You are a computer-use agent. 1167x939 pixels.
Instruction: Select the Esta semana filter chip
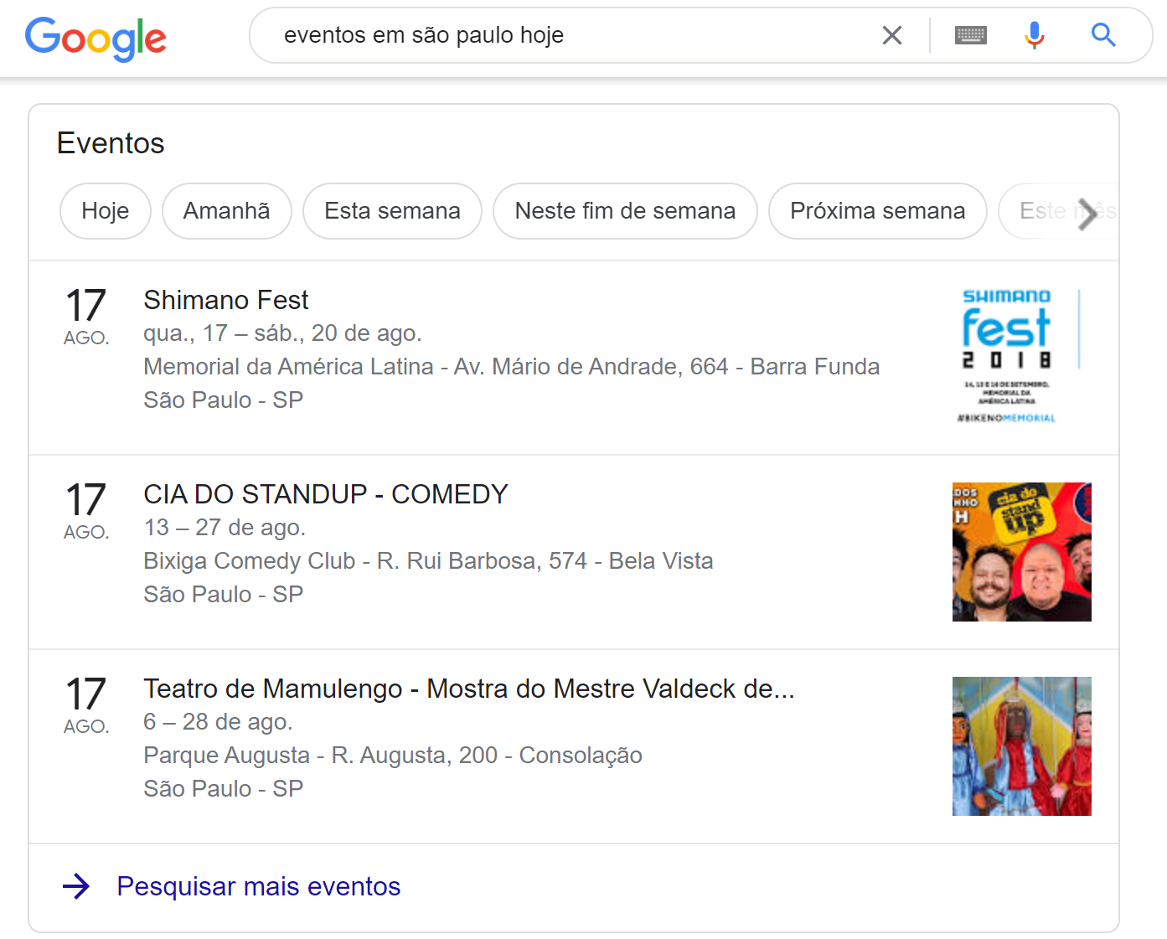pyautogui.click(x=392, y=211)
